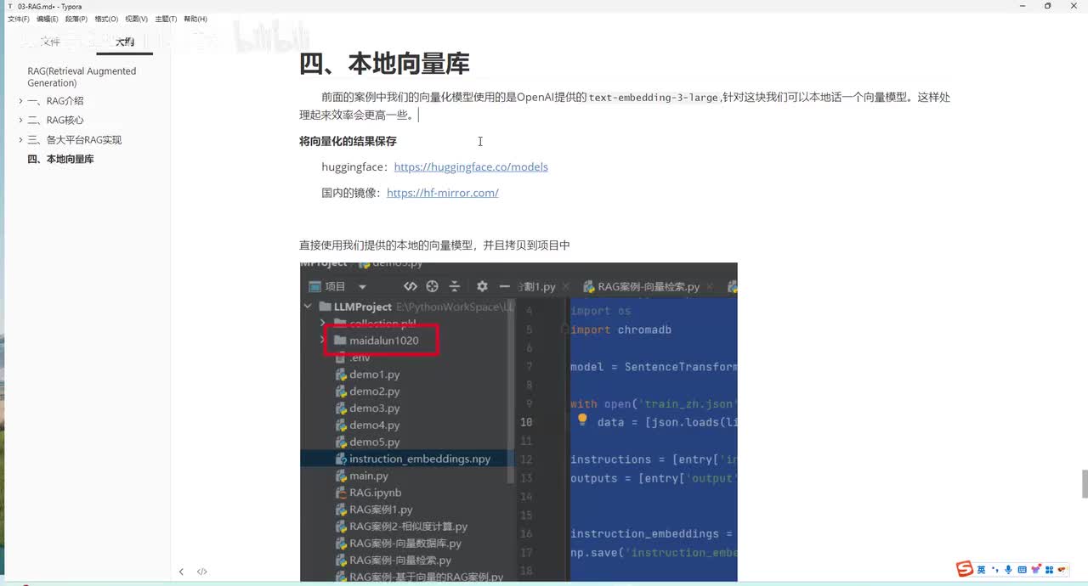Maximize the Typora window
The width and height of the screenshot is (1088, 586).
[x=1047, y=6]
